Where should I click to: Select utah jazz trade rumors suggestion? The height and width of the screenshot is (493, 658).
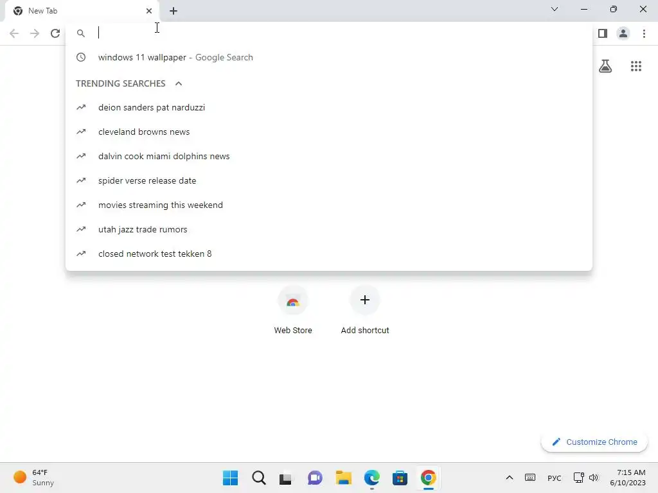pos(329,229)
